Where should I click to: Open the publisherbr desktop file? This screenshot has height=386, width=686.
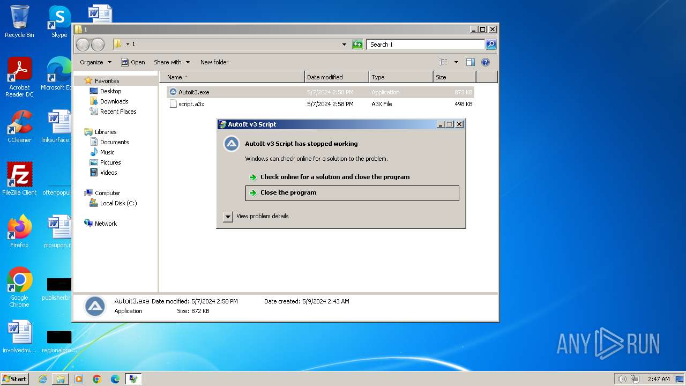[57, 288]
